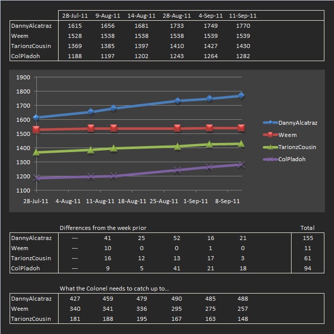Click the cell with value 1615

click(x=75, y=26)
